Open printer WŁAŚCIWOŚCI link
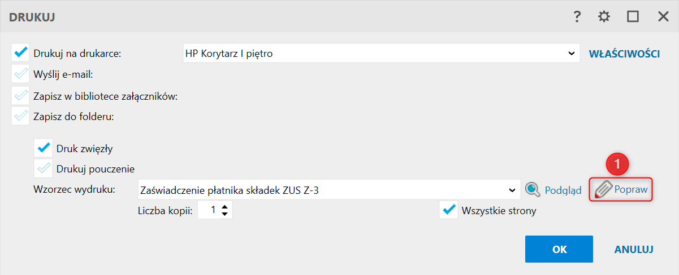This screenshot has height=275, width=679. click(x=625, y=54)
